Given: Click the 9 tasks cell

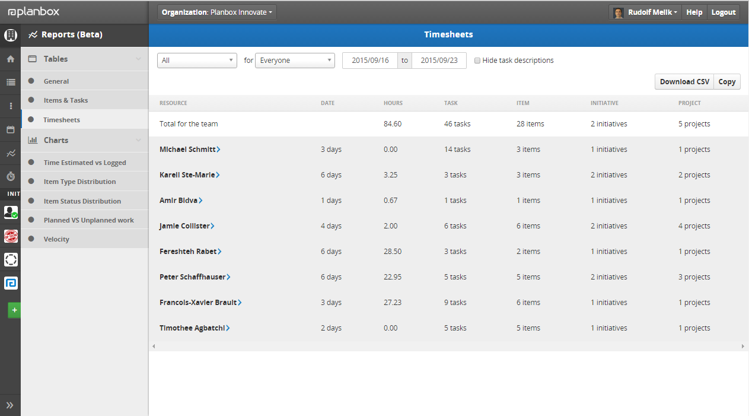Looking at the screenshot, I should click(x=455, y=303).
